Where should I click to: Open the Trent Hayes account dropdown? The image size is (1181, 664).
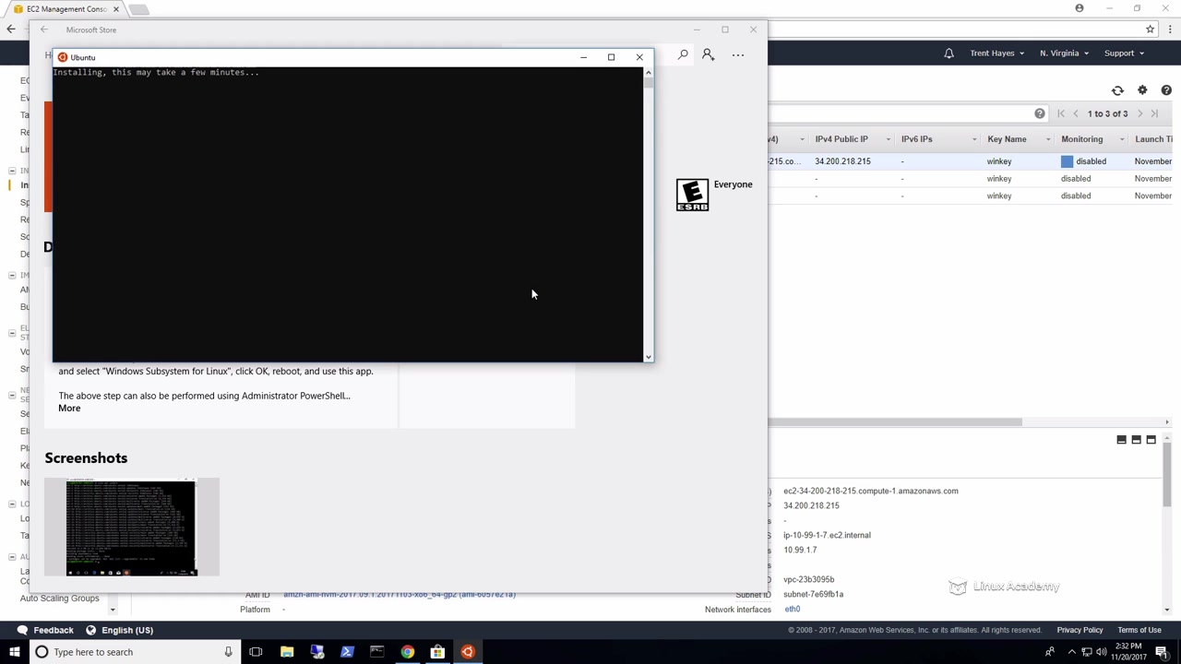(996, 53)
